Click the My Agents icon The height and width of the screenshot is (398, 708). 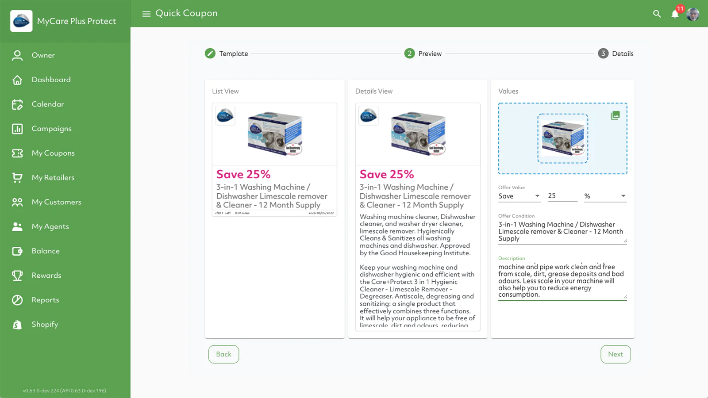[17, 226]
